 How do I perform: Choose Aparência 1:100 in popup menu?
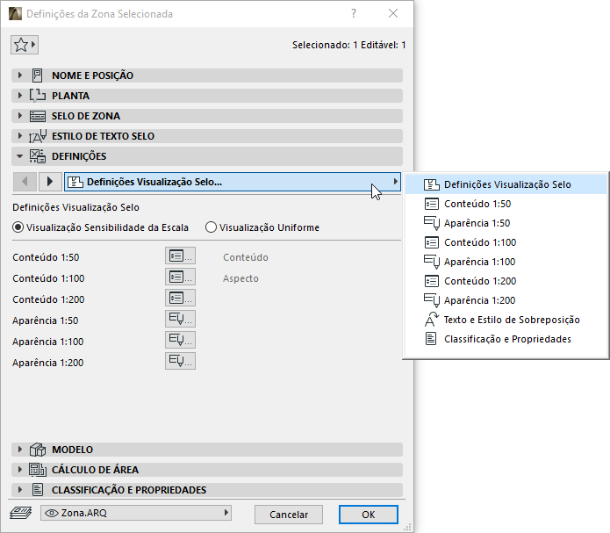[506, 262]
